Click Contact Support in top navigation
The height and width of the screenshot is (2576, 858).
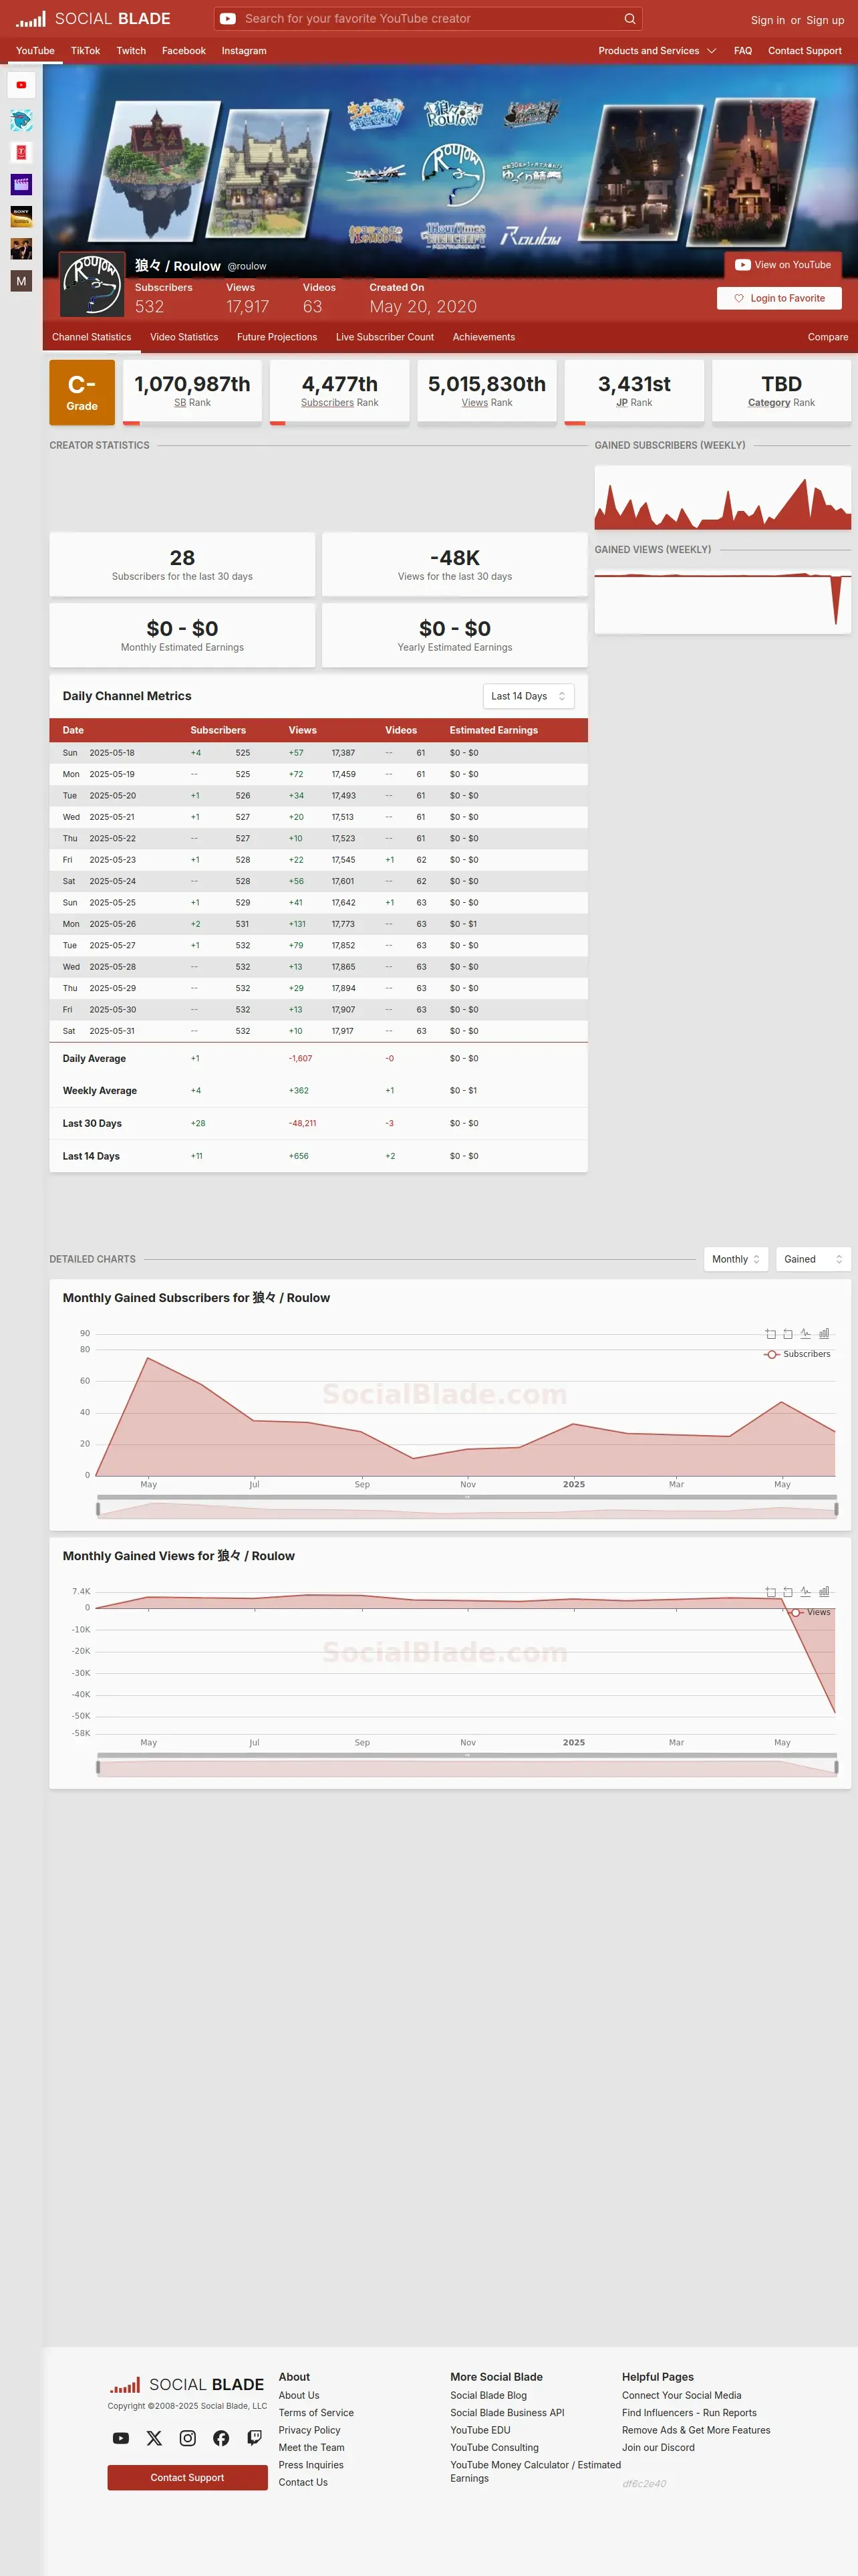(804, 50)
